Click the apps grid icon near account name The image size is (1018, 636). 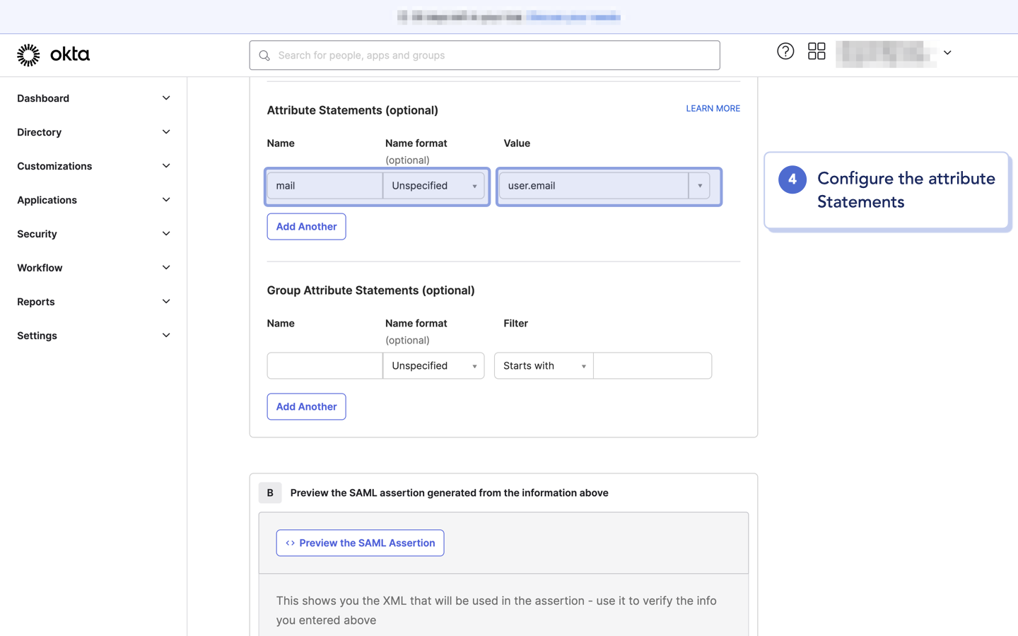(817, 51)
